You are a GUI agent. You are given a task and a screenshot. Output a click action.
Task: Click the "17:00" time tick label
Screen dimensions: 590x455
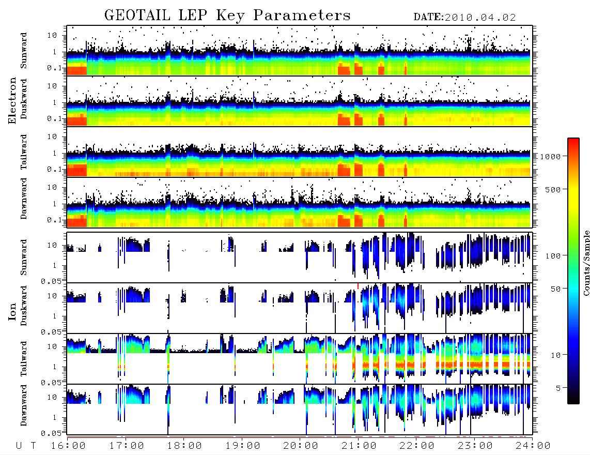point(127,446)
